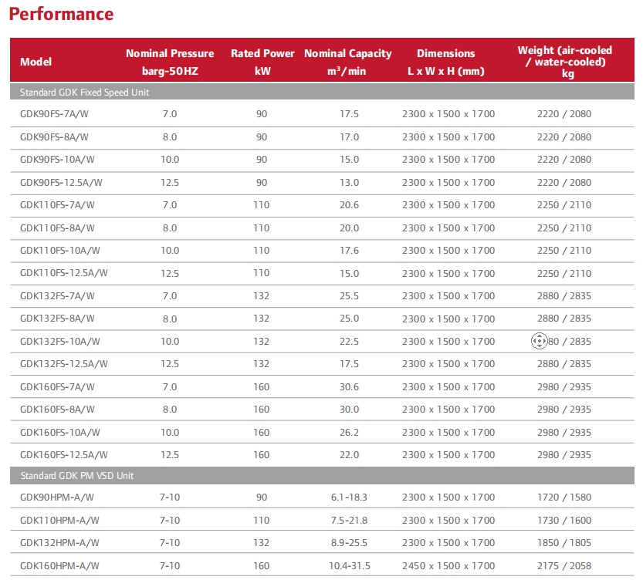Click model GDK110FS-8A/W
Image resolution: width=643 pixels, height=580 pixels.
[57, 228]
